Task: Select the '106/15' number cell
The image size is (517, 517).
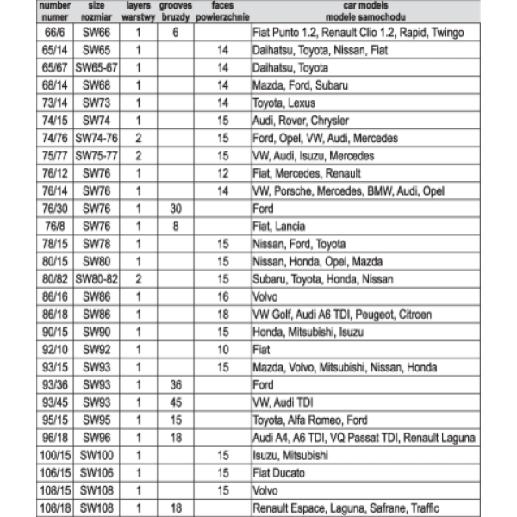Action: click(x=55, y=473)
